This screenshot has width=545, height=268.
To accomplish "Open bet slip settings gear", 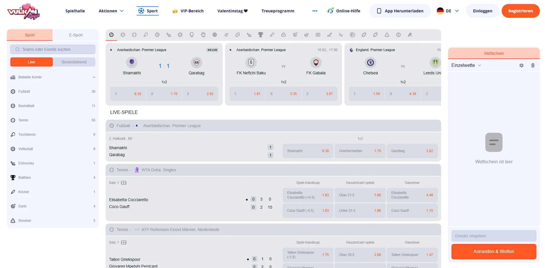I will 521,65.
